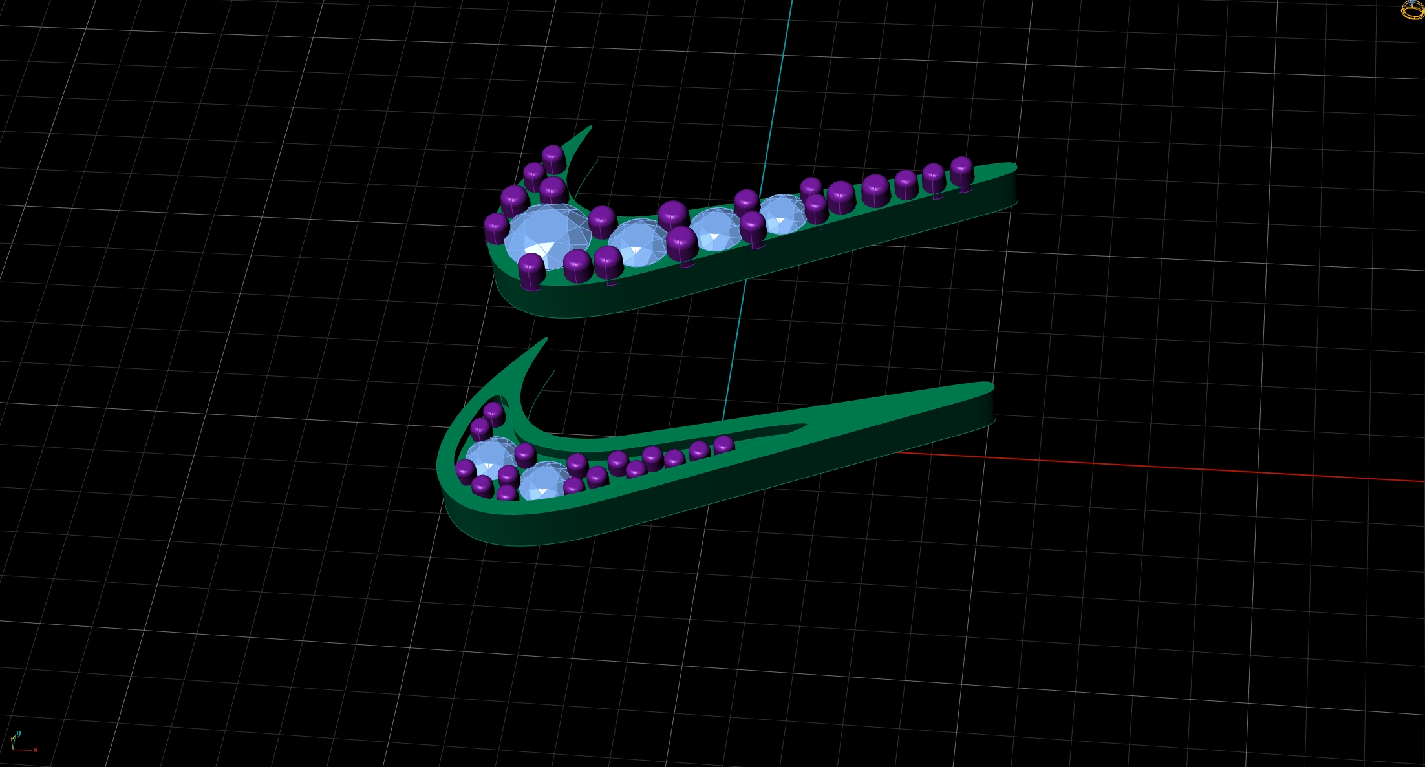This screenshot has height=767, width=1425.
Task: Click the gold ring icon in top-right corner
Action: coord(1413,9)
